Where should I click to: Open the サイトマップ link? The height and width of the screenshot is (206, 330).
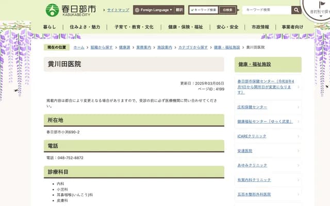(118, 10)
